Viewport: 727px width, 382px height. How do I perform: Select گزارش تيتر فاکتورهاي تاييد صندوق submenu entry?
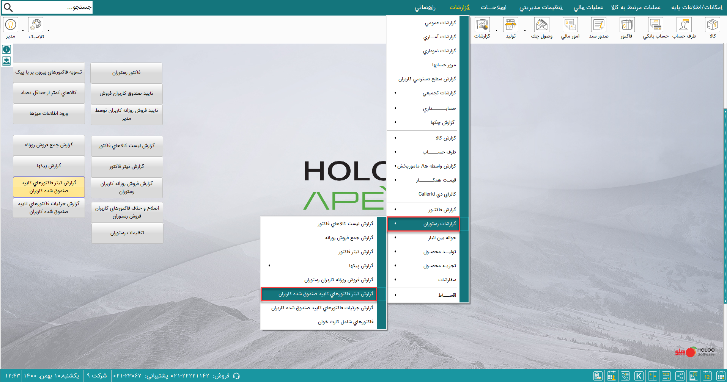click(x=319, y=294)
